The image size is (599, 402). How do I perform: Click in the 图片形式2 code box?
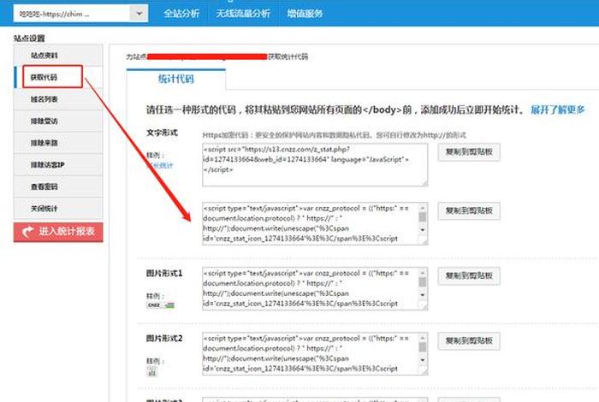(x=315, y=353)
